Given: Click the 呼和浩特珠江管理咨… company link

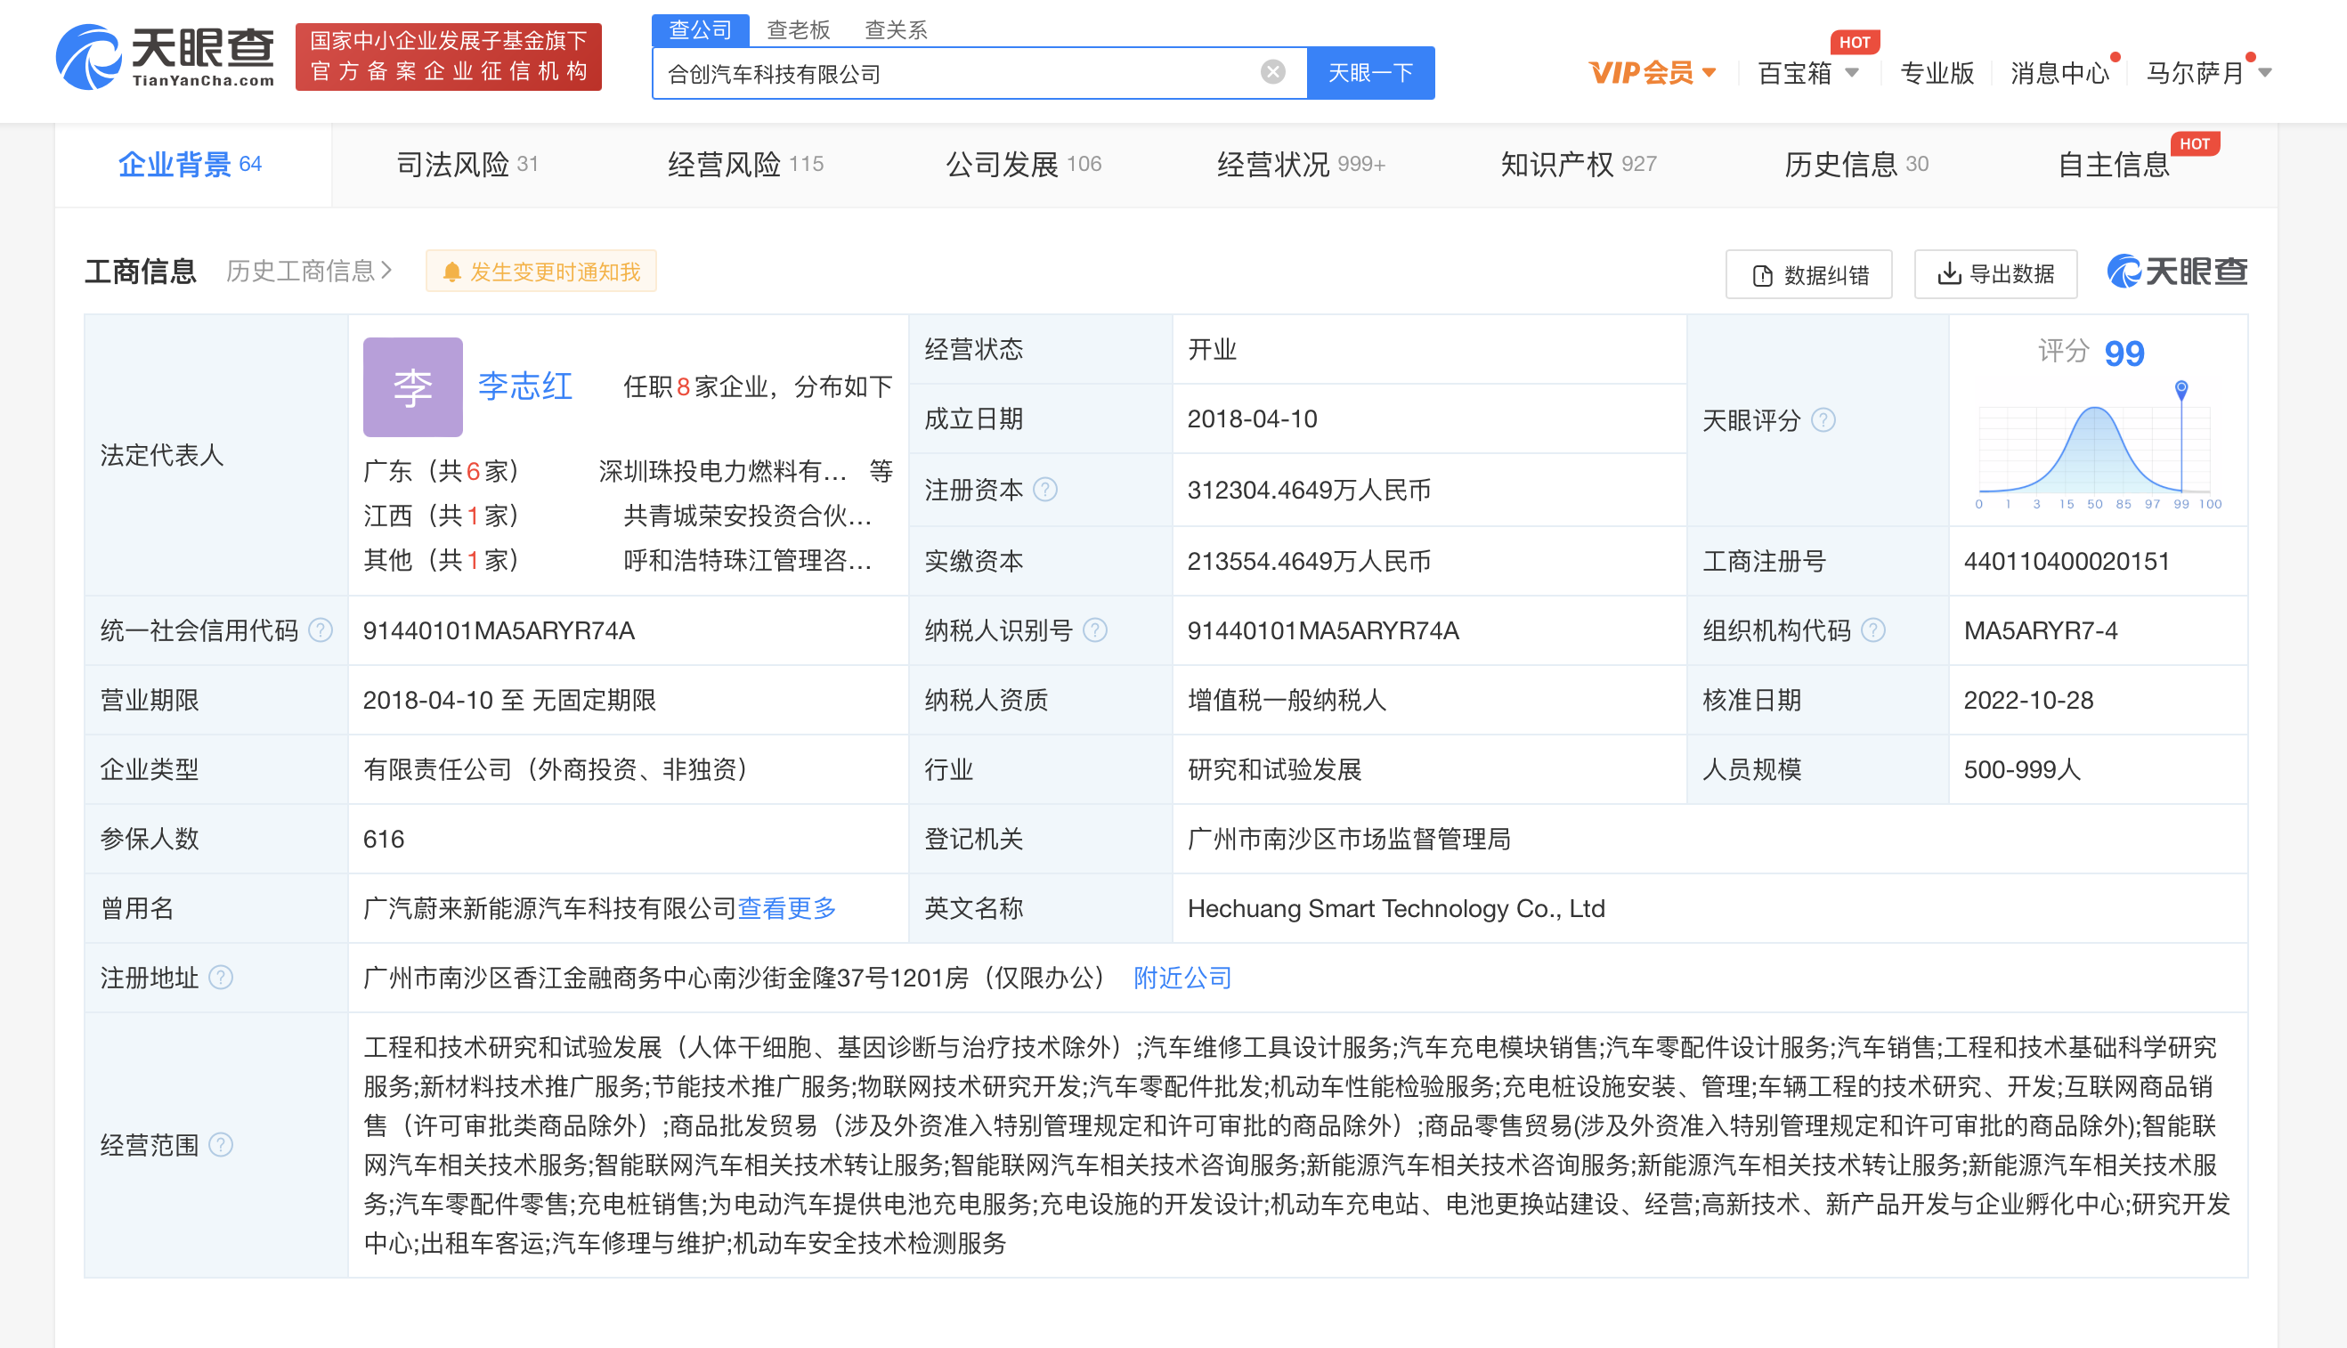Looking at the screenshot, I should [747, 560].
